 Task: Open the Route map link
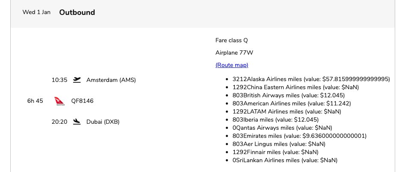[x=232, y=65]
